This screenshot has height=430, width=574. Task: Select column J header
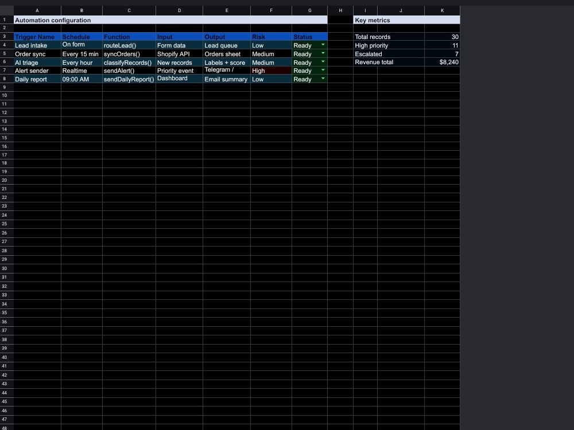point(401,10)
